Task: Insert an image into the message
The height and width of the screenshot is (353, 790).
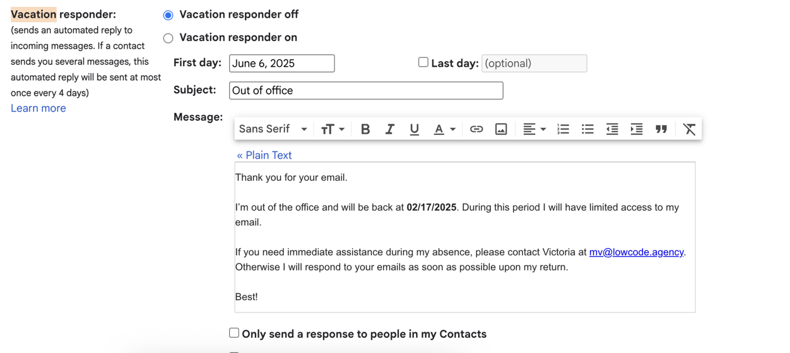Action: [501, 129]
